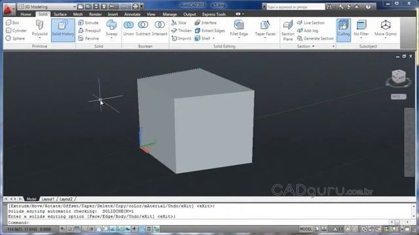Image resolution: width=419 pixels, height=235 pixels.
Task: Click the Section Plane tool
Action: tap(288, 31)
